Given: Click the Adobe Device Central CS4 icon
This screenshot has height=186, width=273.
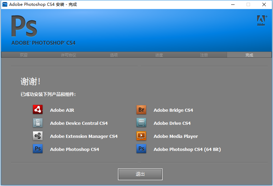Looking at the screenshot, I should 38,123.
